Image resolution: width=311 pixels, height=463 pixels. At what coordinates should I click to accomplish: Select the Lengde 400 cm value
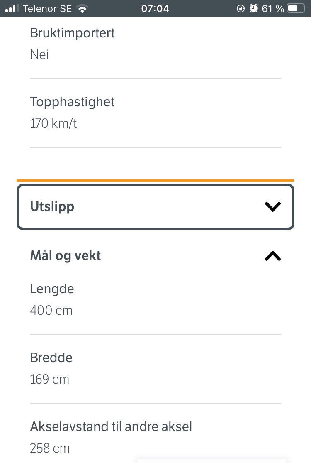(51, 310)
